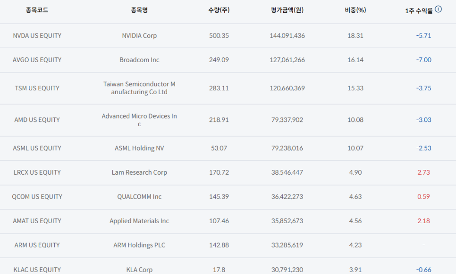456x274 pixels.
Task: Click the 1주 수익률 header text
Action: pos(418,11)
